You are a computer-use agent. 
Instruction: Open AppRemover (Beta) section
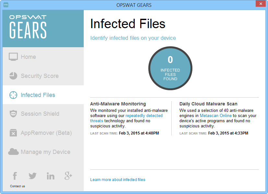click(43, 133)
